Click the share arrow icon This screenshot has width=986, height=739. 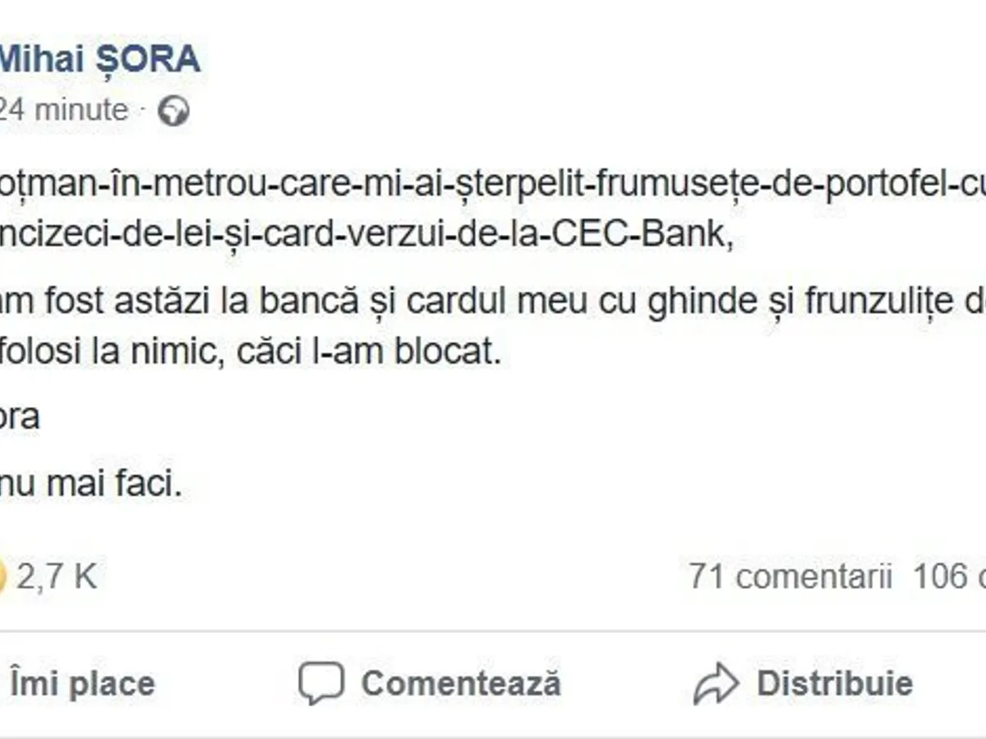(716, 684)
